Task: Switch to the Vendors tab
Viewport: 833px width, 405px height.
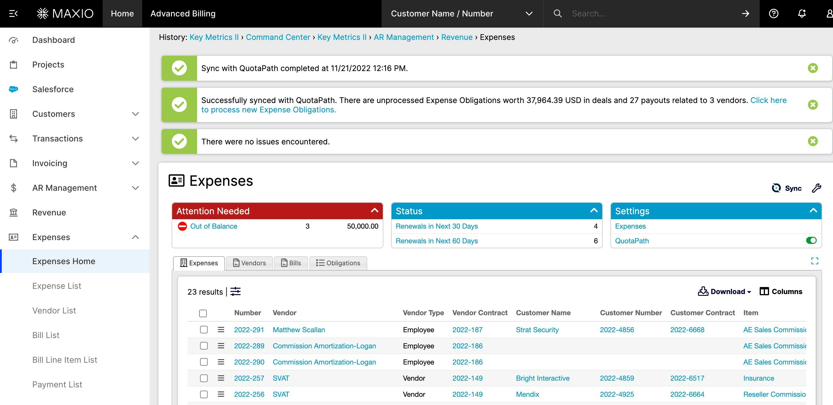Action: (249, 263)
